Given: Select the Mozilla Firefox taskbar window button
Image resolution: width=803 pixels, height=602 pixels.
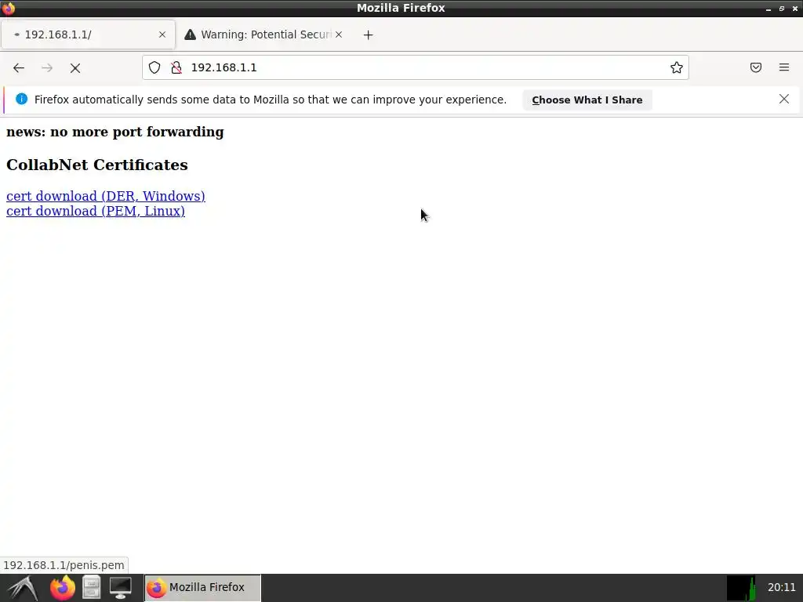Looking at the screenshot, I should pos(202,588).
